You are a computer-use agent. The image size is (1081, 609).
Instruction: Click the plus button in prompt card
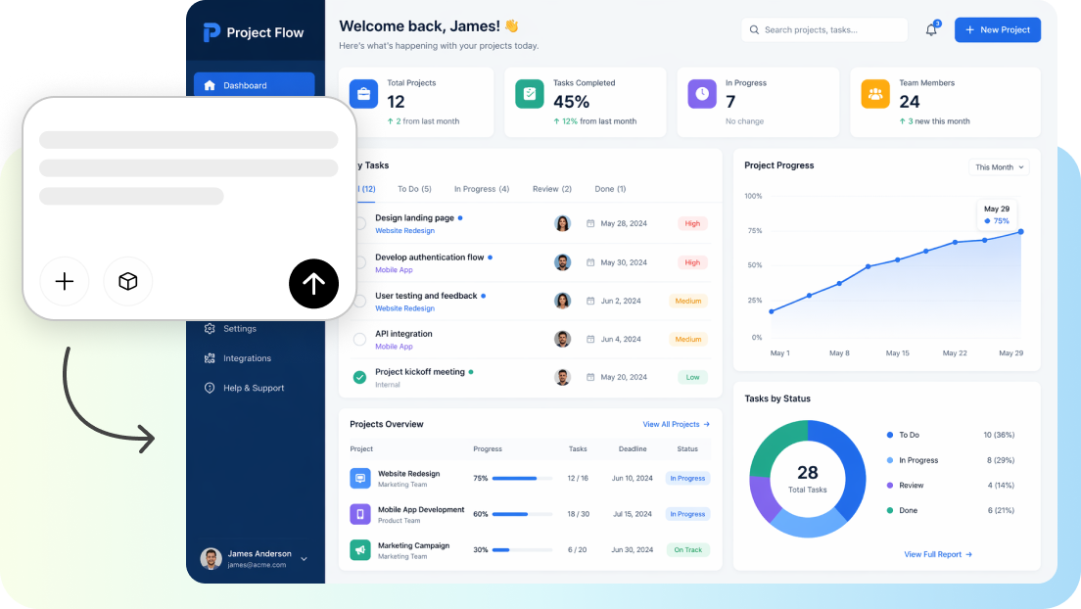64,281
